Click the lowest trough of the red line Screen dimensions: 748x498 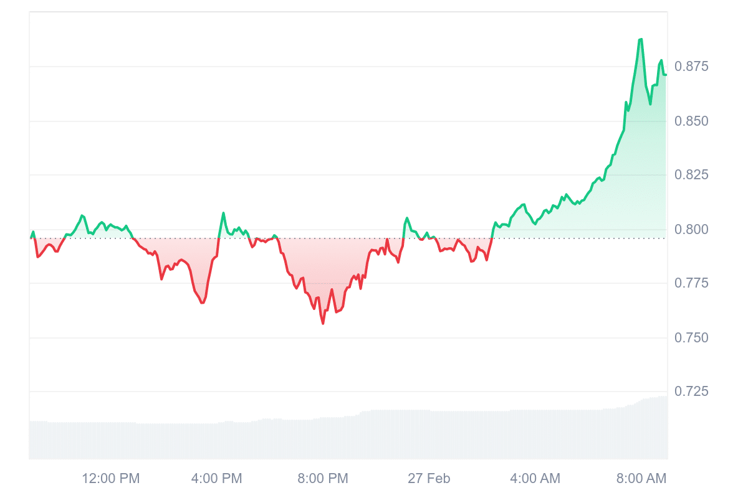(323, 324)
